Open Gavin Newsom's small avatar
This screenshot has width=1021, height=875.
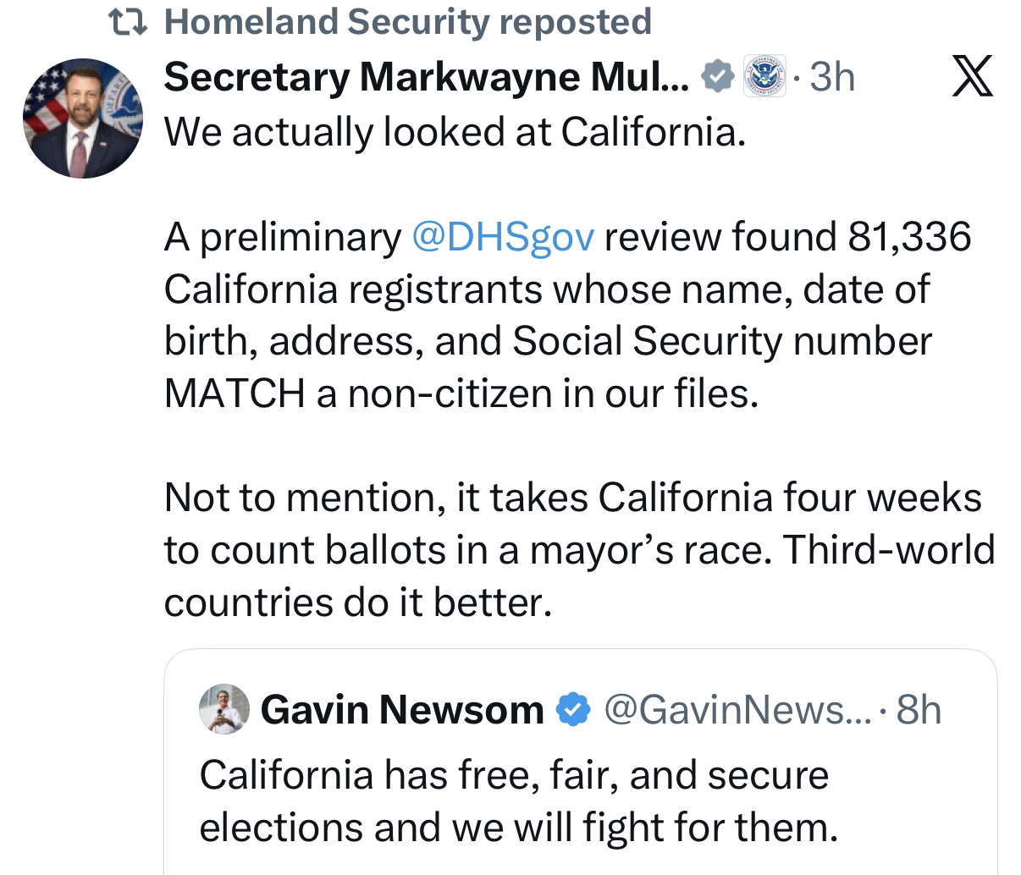[x=224, y=708]
